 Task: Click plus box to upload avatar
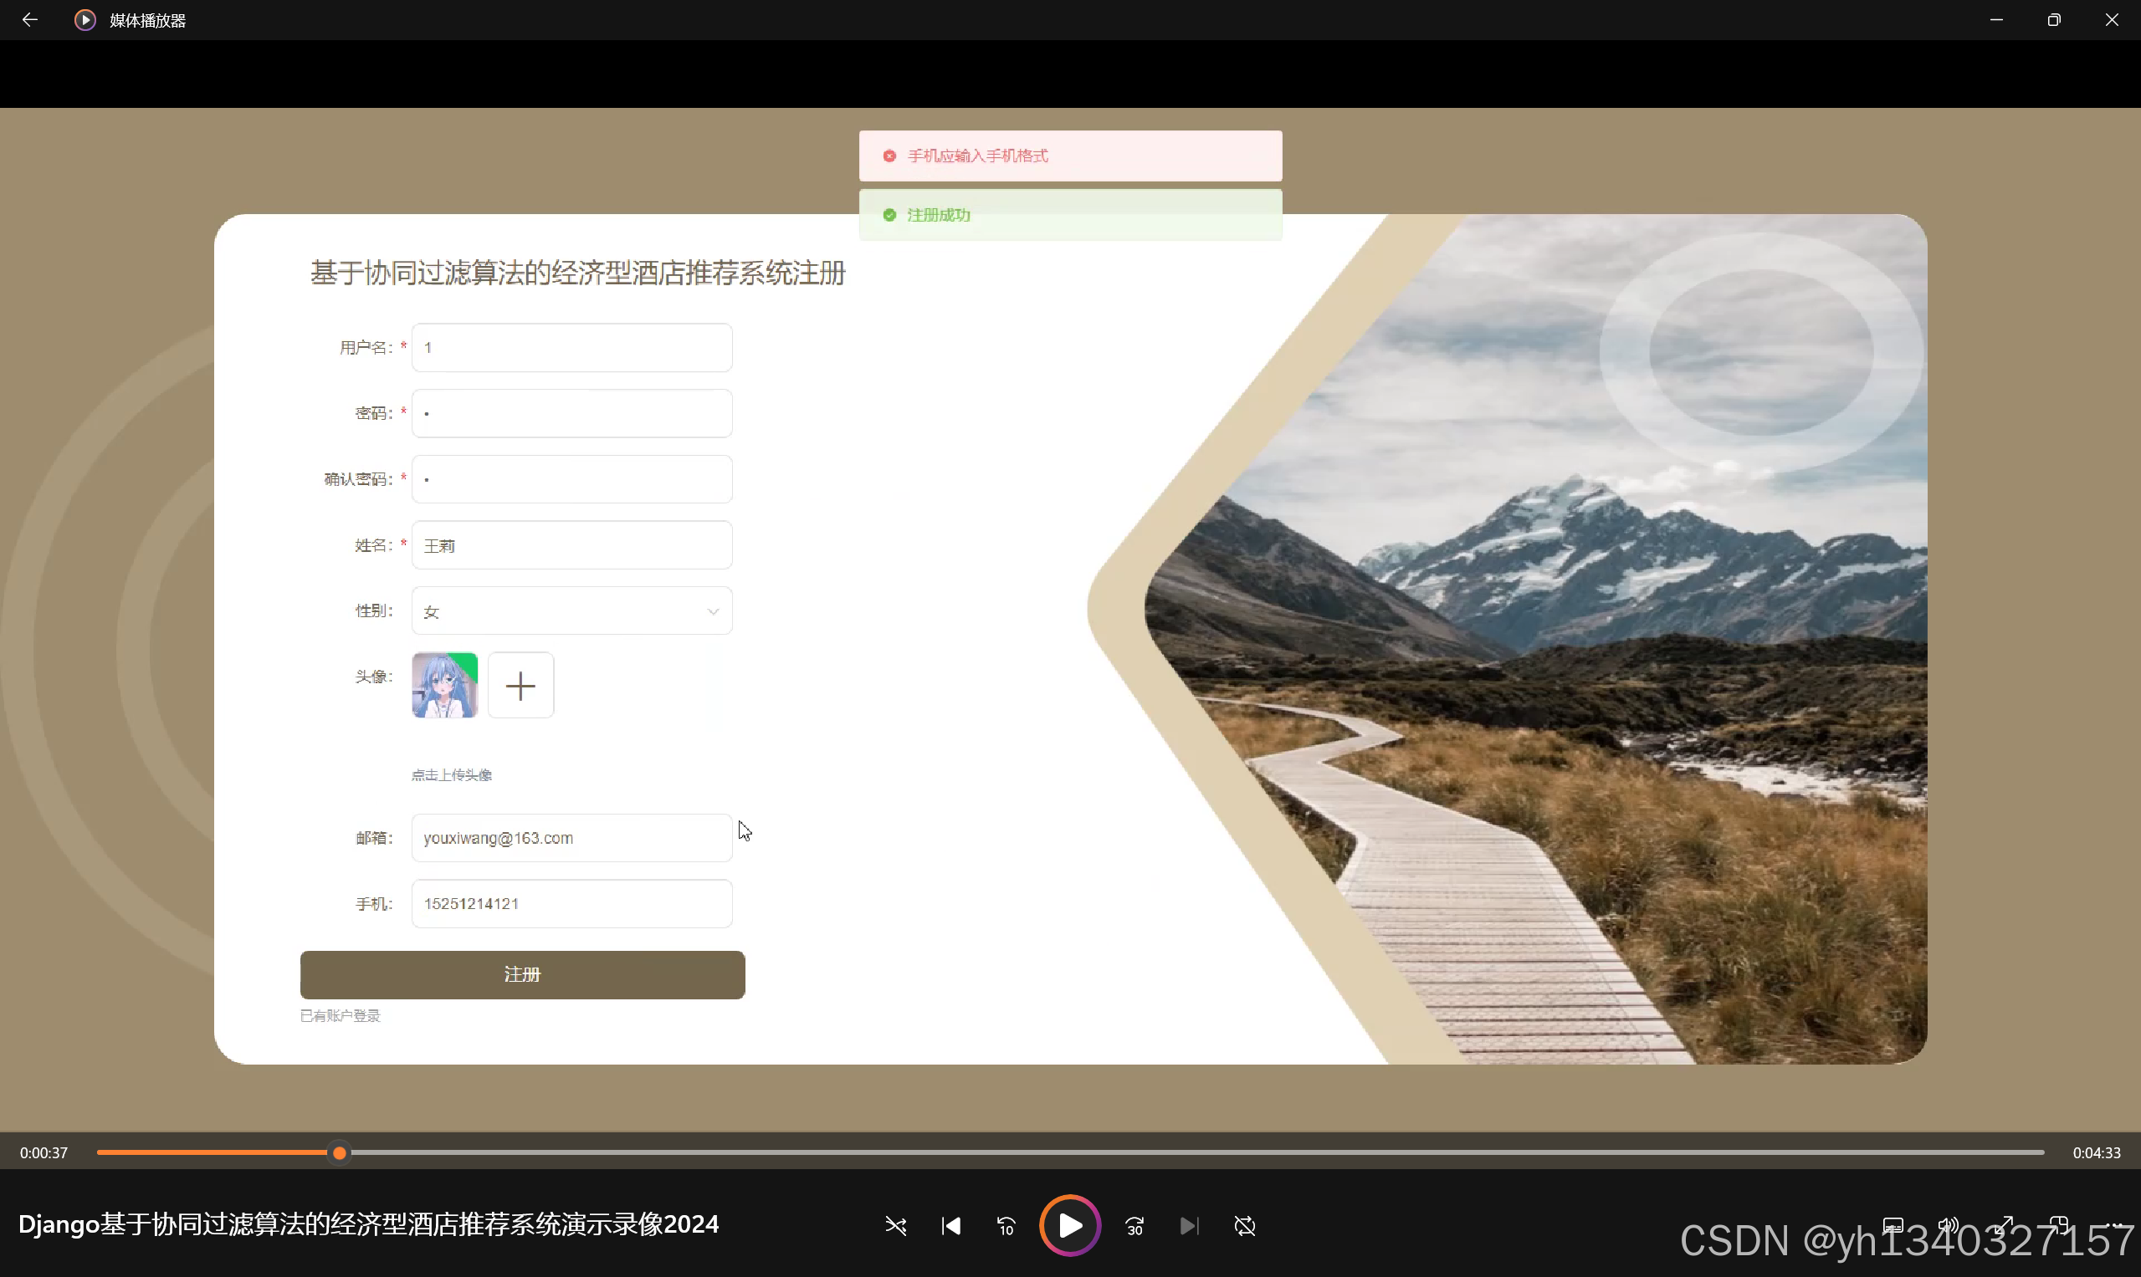click(x=520, y=685)
